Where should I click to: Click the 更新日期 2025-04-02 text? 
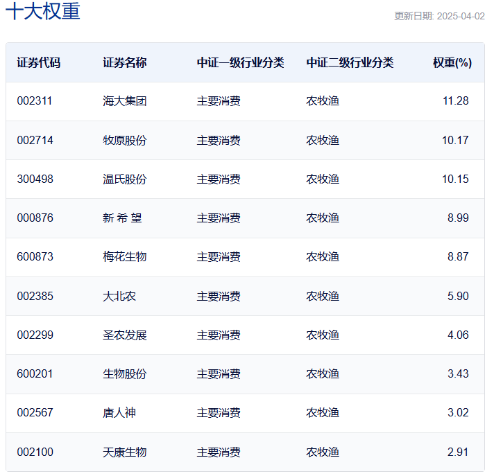pyautogui.click(x=439, y=16)
